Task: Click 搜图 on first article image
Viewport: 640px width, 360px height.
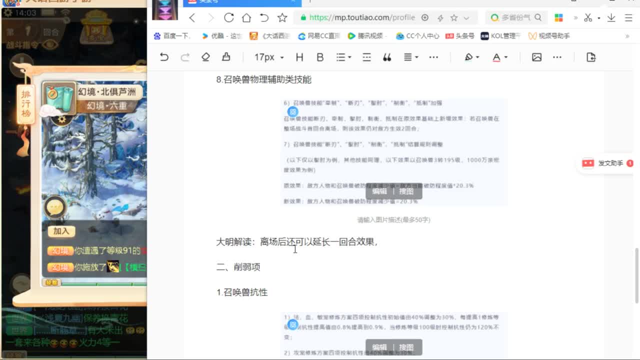Action: (406, 191)
